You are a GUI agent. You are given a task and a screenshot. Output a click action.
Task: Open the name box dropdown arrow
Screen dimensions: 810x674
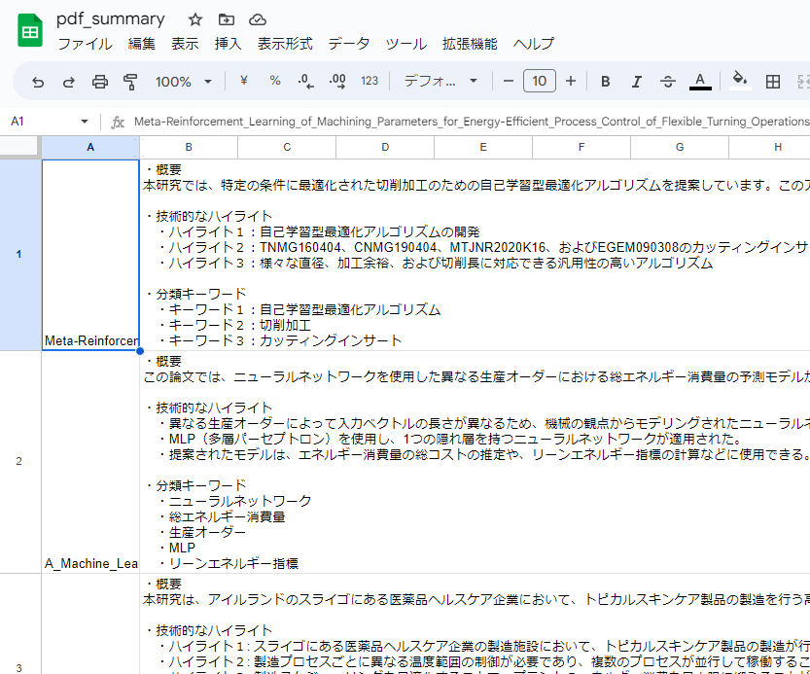tap(85, 122)
